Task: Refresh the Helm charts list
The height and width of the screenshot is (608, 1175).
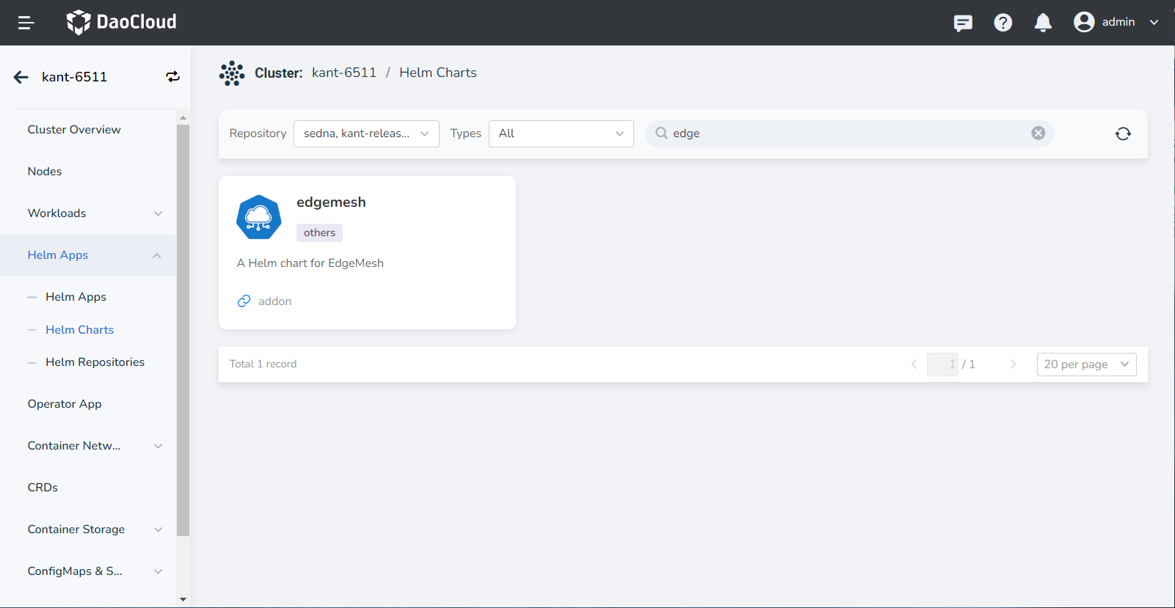Action: tap(1123, 133)
